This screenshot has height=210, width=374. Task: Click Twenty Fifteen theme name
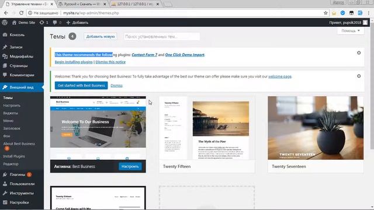coord(176,166)
